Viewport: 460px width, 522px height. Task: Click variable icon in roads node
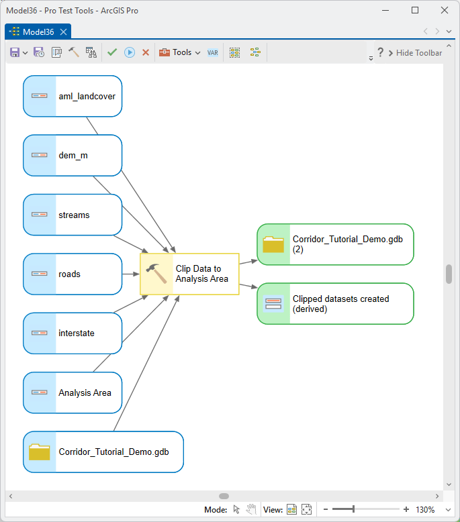click(x=40, y=274)
